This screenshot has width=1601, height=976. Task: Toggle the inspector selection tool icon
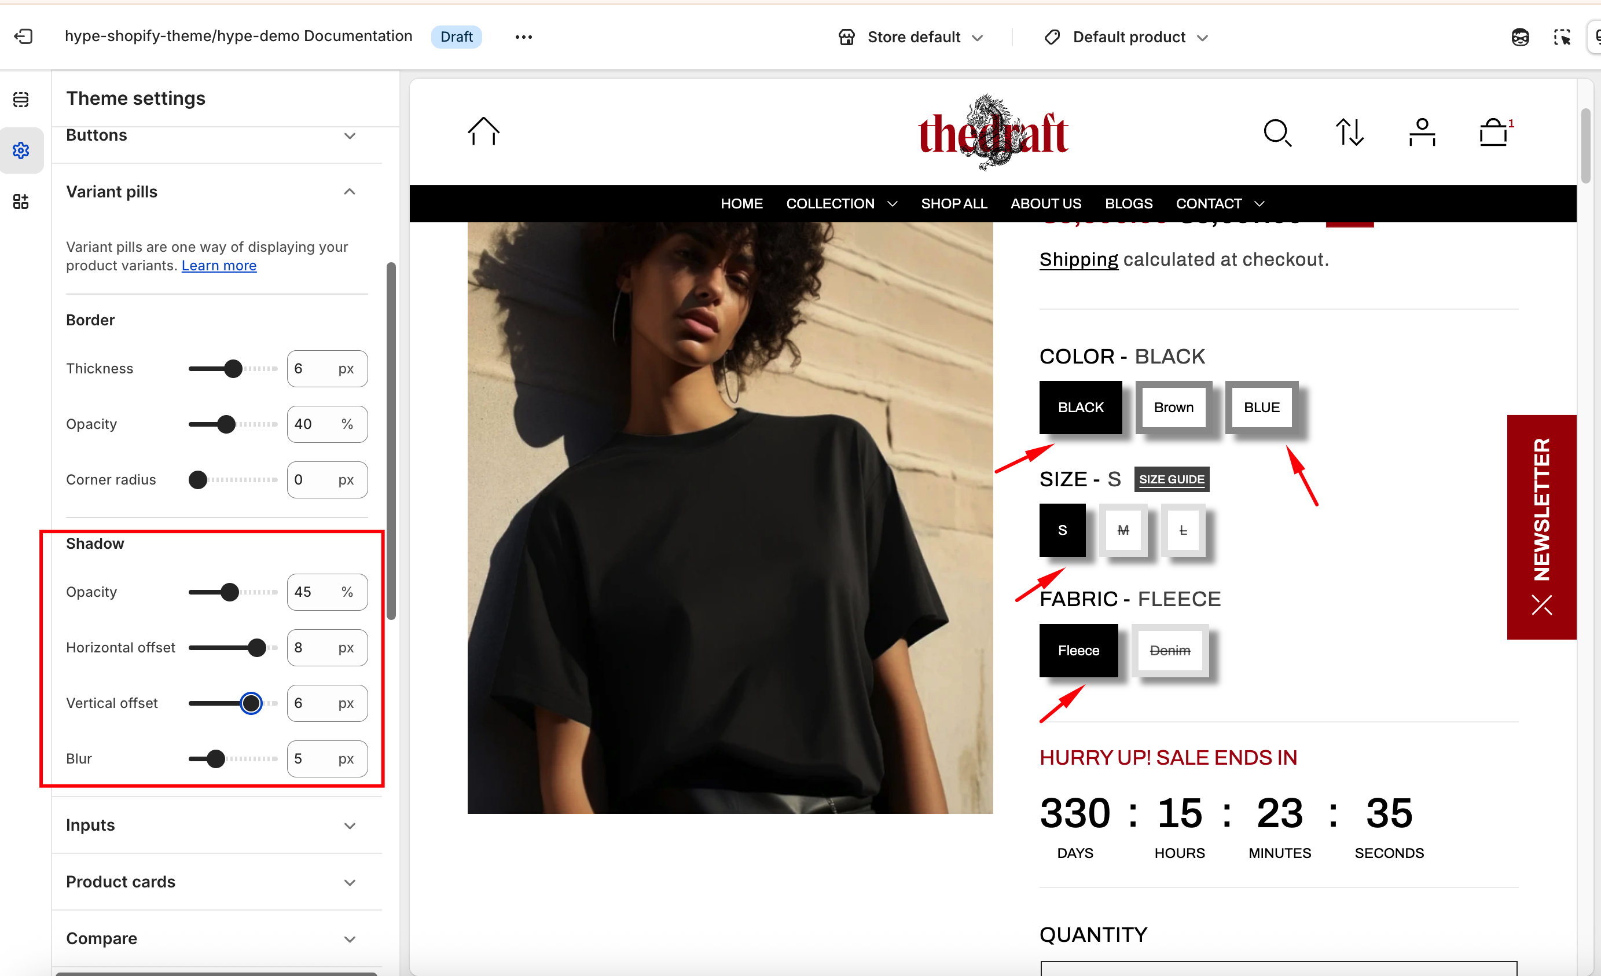point(1562,37)
